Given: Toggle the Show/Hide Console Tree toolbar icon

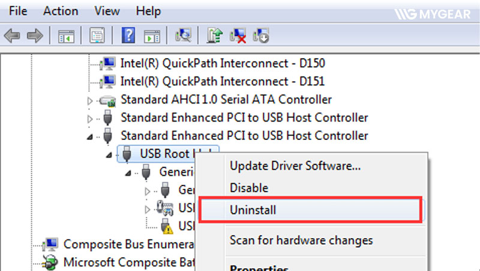Looking at the screenshot, I should pyautogui.click(x=66, y=36).
